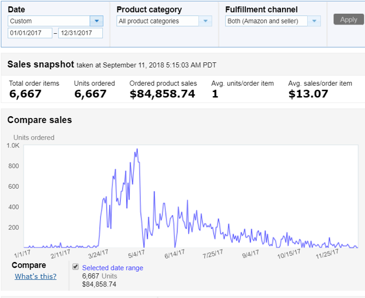Screen dimensions: 365x298
Task: Click the Total order items value 6,667
Action: [25, 94]
